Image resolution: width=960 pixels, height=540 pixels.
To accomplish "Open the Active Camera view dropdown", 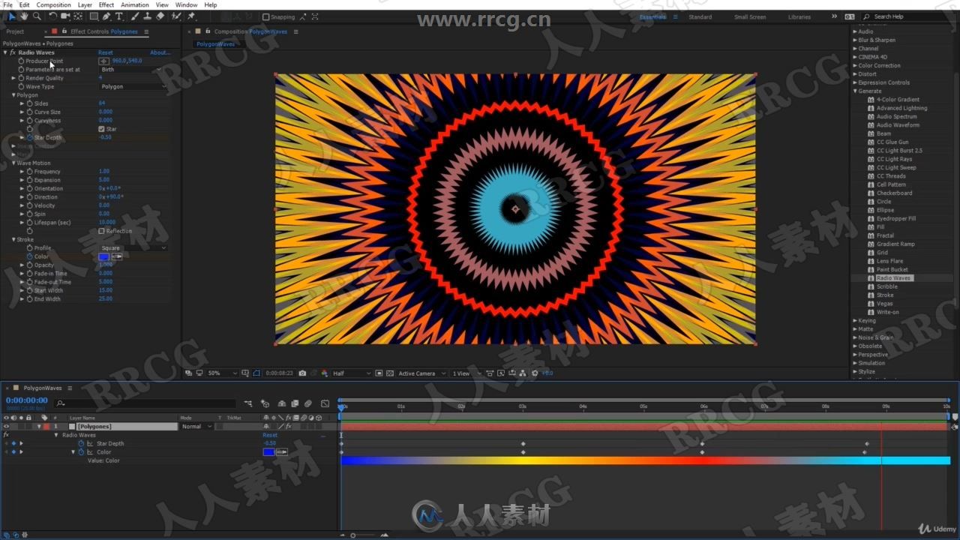I will (x=421, y=373).
